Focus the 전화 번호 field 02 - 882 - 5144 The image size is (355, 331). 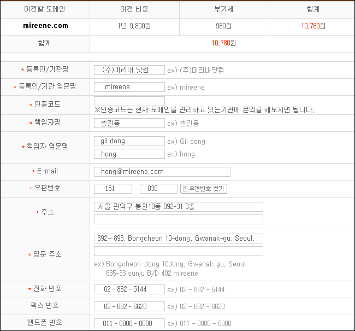[x=129, y=289]
